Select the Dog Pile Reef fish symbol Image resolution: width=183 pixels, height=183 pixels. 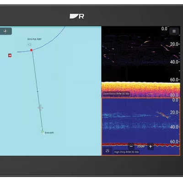pyautogui.click(x=30, y=44)
